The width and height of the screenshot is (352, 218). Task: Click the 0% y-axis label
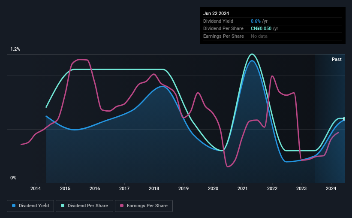coord(13,178)
